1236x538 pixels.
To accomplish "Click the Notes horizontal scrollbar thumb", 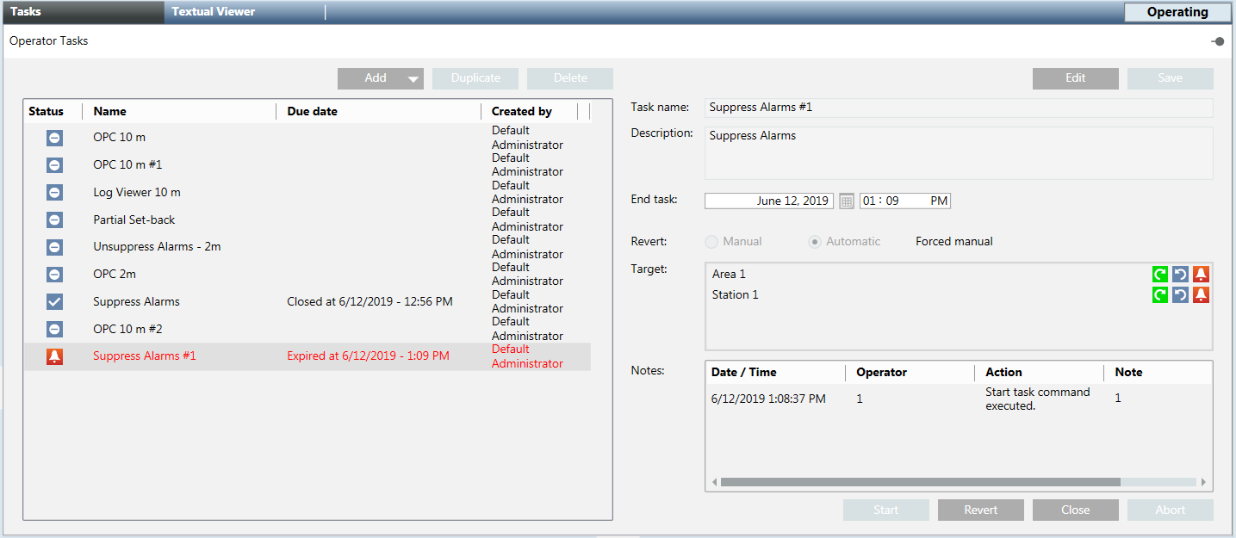I will (920, 482).
